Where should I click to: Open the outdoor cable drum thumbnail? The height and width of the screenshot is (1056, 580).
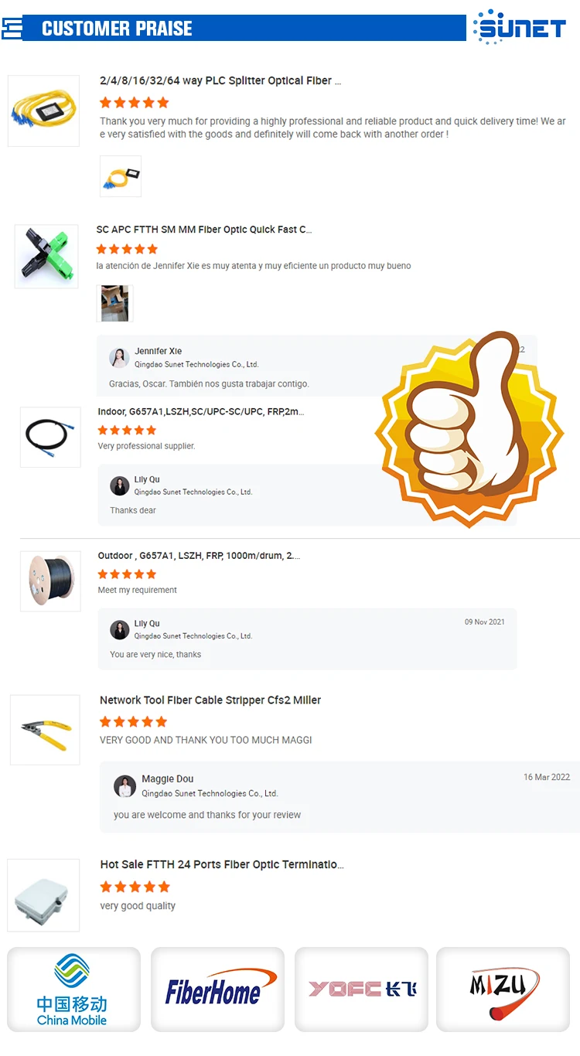50,581
